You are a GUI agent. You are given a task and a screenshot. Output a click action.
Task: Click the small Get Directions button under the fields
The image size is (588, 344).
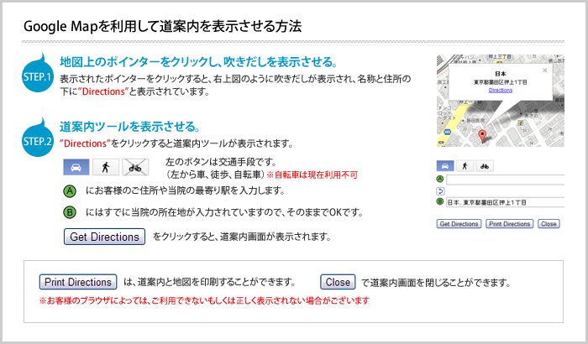pyautogui.click(x=459, y=224)
